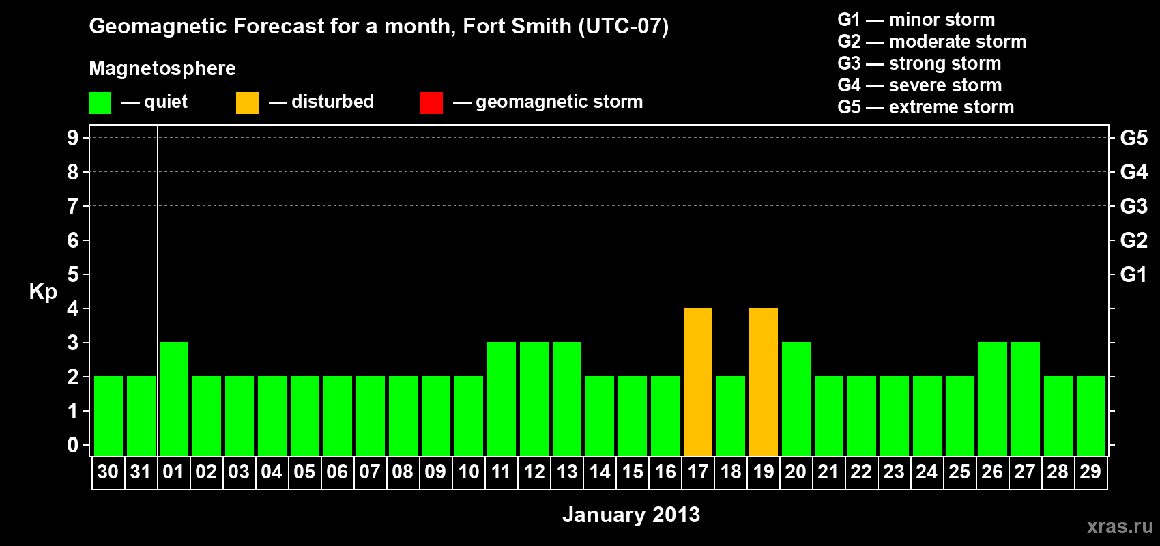This screenshot has width=1160, height=546.
Task: Click the Kp value 5 label
Action: coord(73,274)
